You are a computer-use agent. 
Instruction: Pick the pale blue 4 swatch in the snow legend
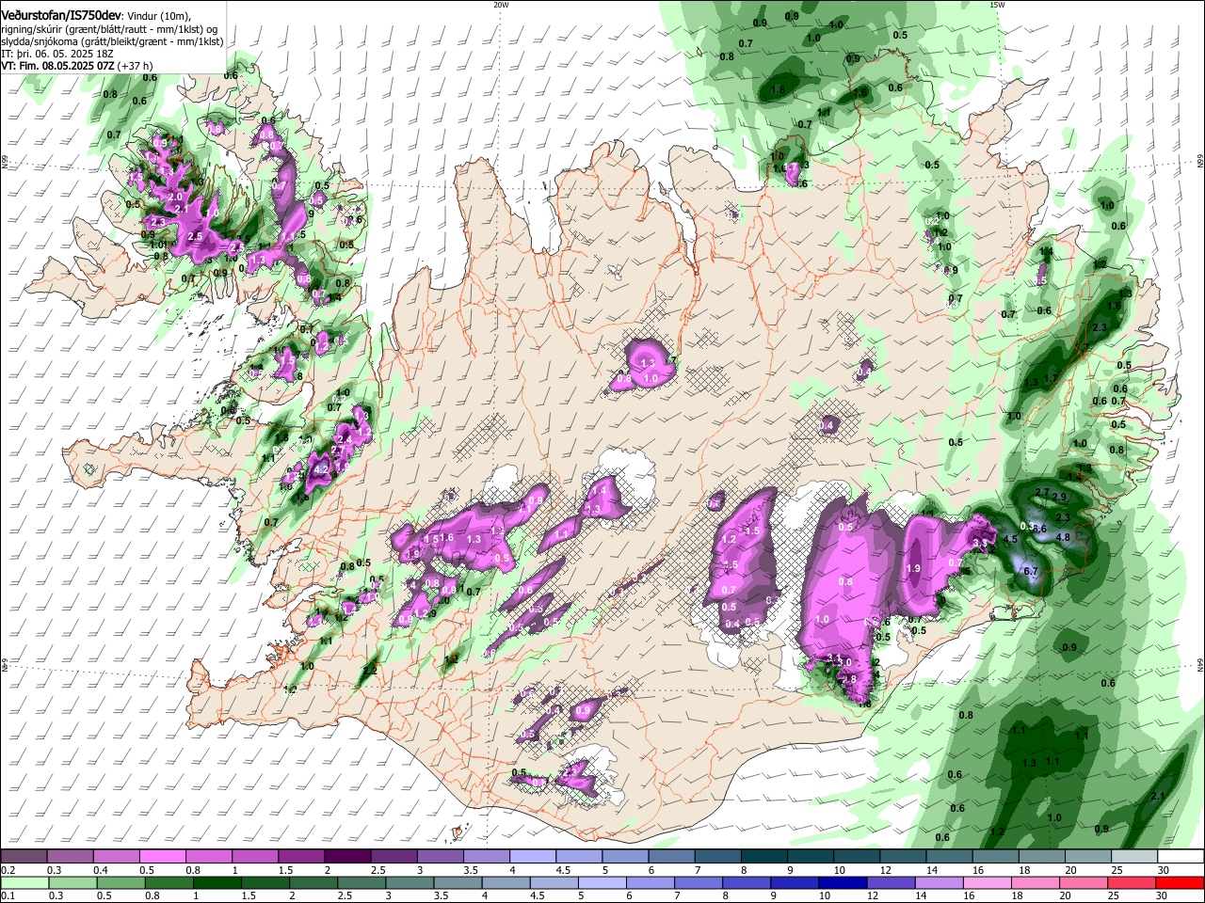[x=533, y=857]
